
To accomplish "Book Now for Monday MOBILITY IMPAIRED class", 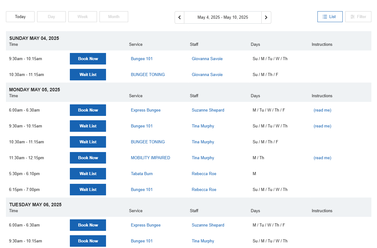I will (x=88, y=158).
